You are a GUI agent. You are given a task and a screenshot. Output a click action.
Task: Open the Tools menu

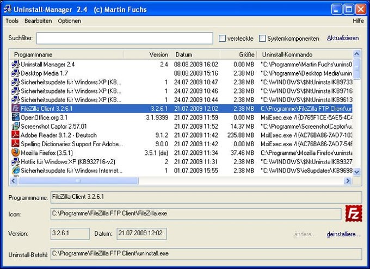click(x=12, y=21)
